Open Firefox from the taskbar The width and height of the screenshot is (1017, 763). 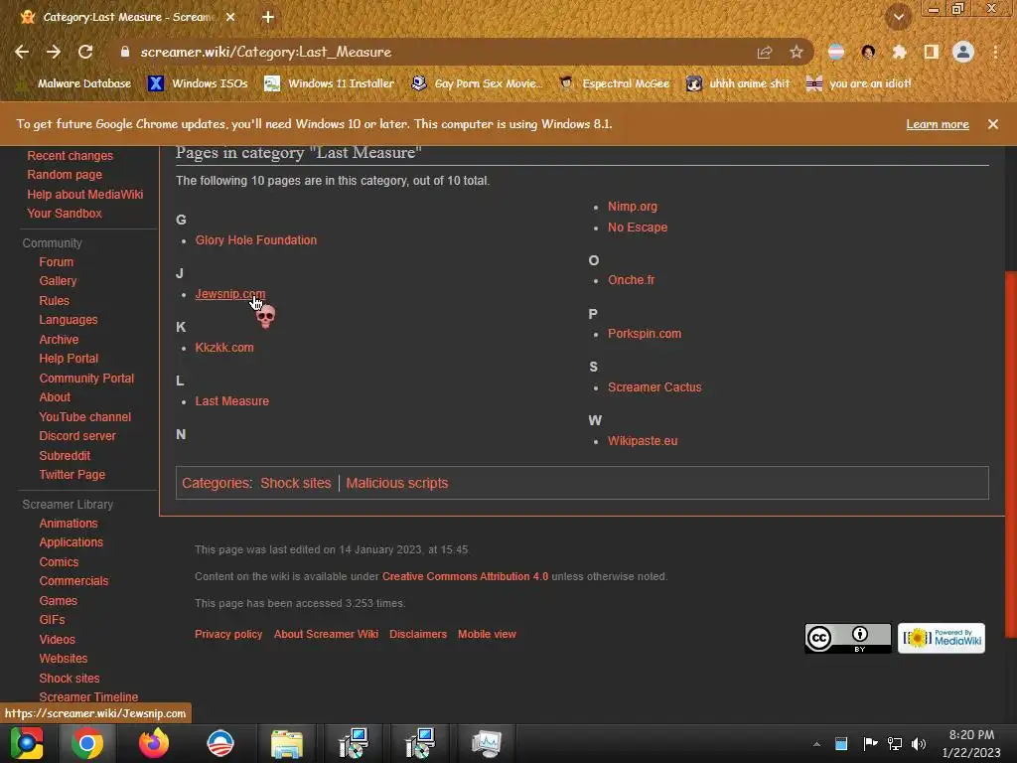click(154, 743)
